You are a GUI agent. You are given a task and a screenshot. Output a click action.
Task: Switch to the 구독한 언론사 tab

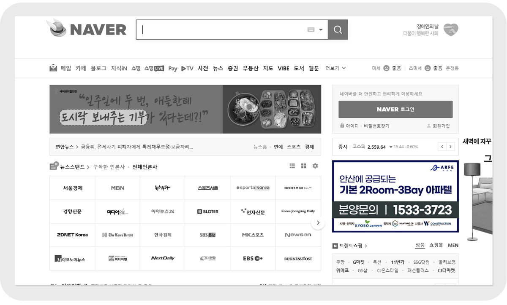pos(109,167)
